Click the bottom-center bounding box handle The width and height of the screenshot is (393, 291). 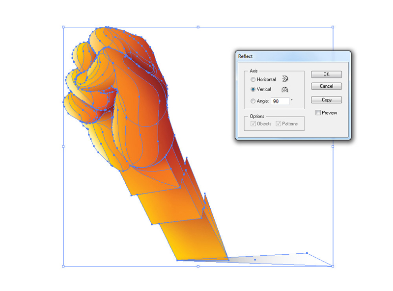tap(198, 266)
